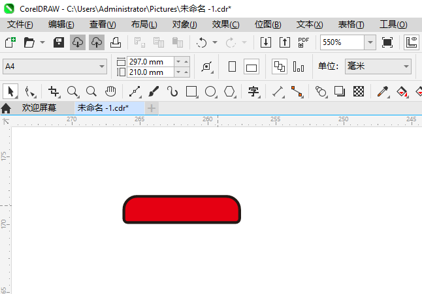Toggle the show rulers icon
This screenshot has height=294, width=422.
(412, 42)
